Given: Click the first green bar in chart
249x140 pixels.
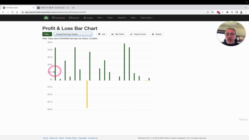Looking at the screenshot, I should 55,64.
